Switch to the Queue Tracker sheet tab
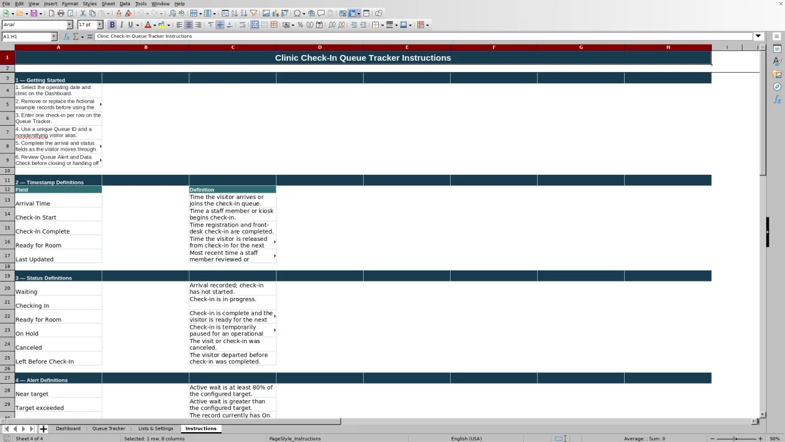 click(x=109, y=429)
